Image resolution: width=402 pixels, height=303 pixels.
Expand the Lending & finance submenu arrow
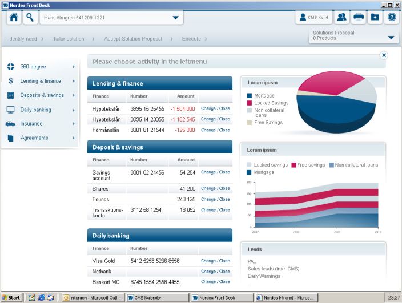[74, 81]
